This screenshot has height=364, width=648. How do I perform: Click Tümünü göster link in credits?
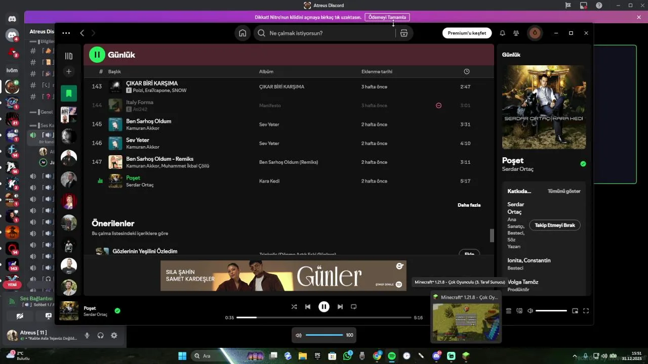click(564, 191)
